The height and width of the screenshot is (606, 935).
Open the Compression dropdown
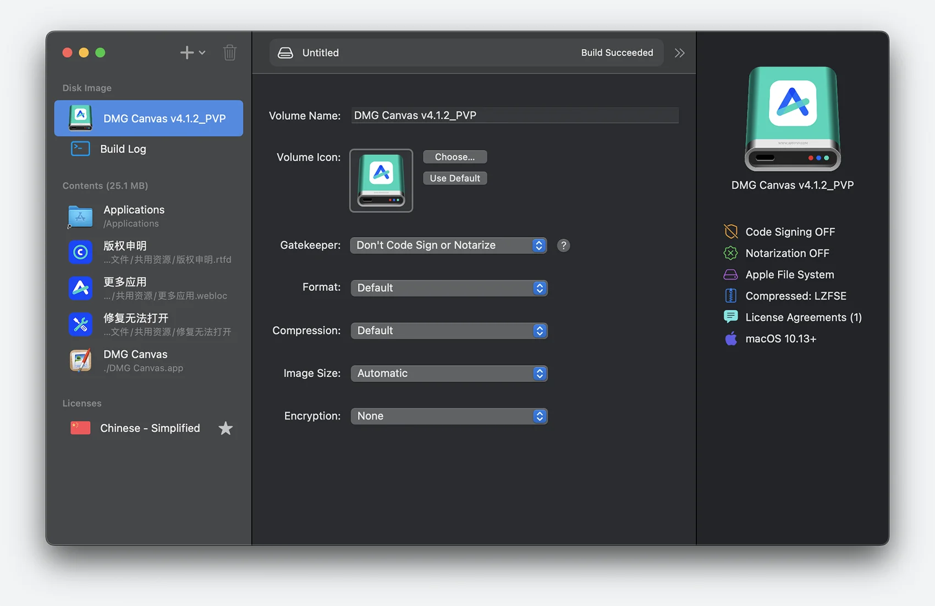(449, 330)
